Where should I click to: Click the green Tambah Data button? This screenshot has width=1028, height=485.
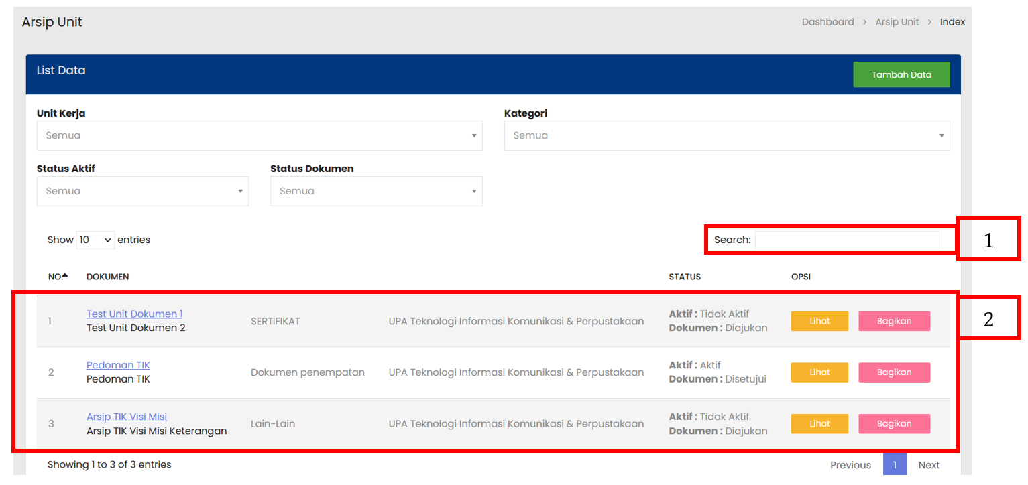click(901, 74)
